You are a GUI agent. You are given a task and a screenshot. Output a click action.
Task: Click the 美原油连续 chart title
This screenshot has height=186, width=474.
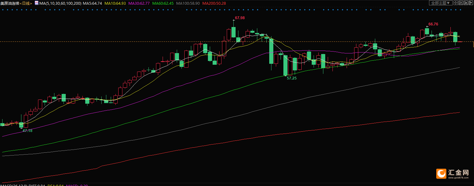point(10,3)
